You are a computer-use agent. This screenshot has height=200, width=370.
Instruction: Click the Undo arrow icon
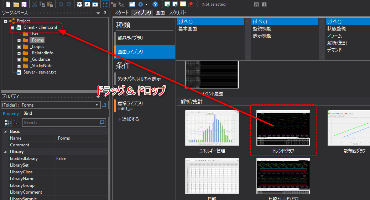[x=61, y=4]
